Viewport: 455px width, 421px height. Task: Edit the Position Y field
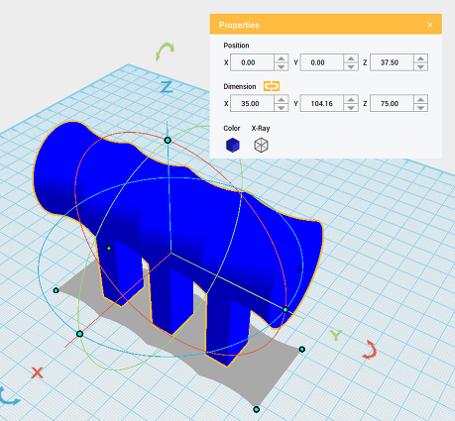coord(321,62)
